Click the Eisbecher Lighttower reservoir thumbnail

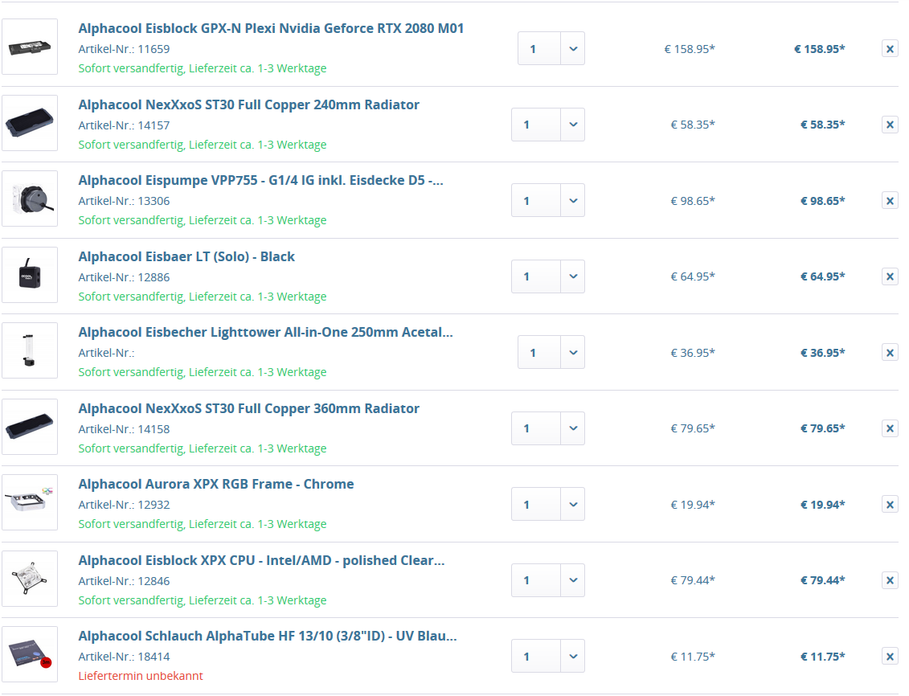click(30, 350)
